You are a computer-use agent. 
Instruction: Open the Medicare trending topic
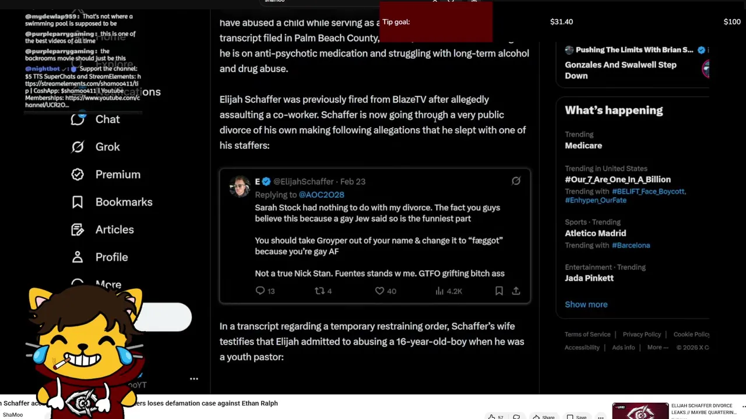point(583,145)
